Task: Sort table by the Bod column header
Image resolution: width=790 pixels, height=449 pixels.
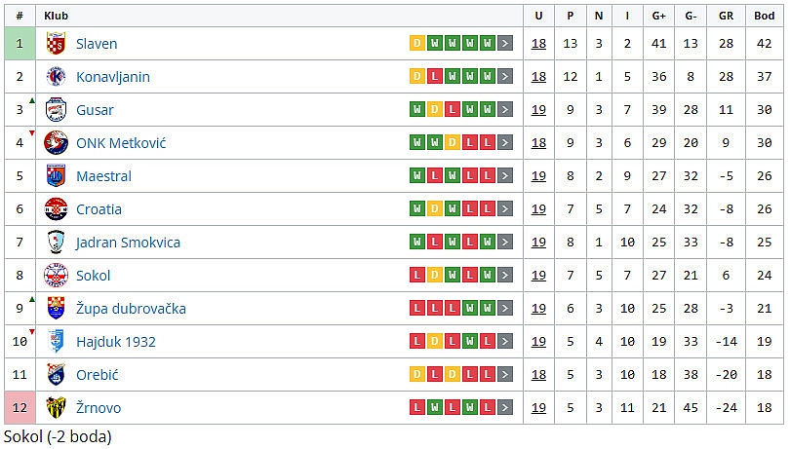Action: click(764, 16)
